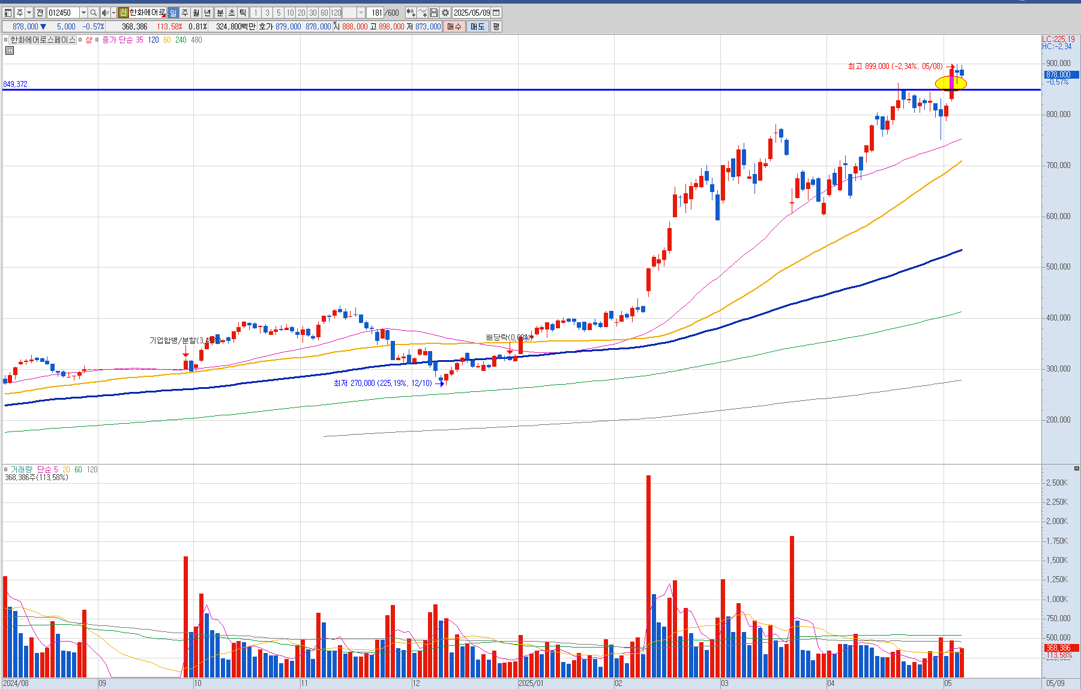Click the stock code input field
Viewport: 1081px width, 689px height.
click(x=63, y=13)
